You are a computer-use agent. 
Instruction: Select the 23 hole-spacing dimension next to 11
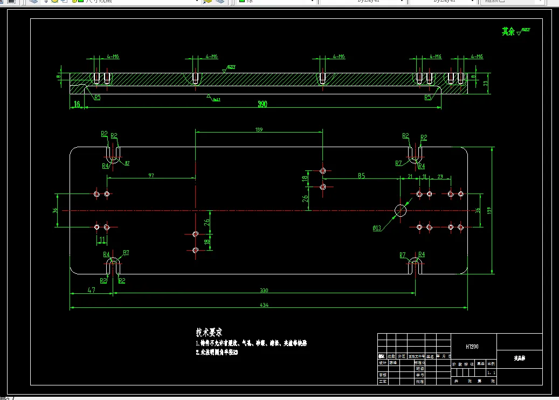pos(440,176)
